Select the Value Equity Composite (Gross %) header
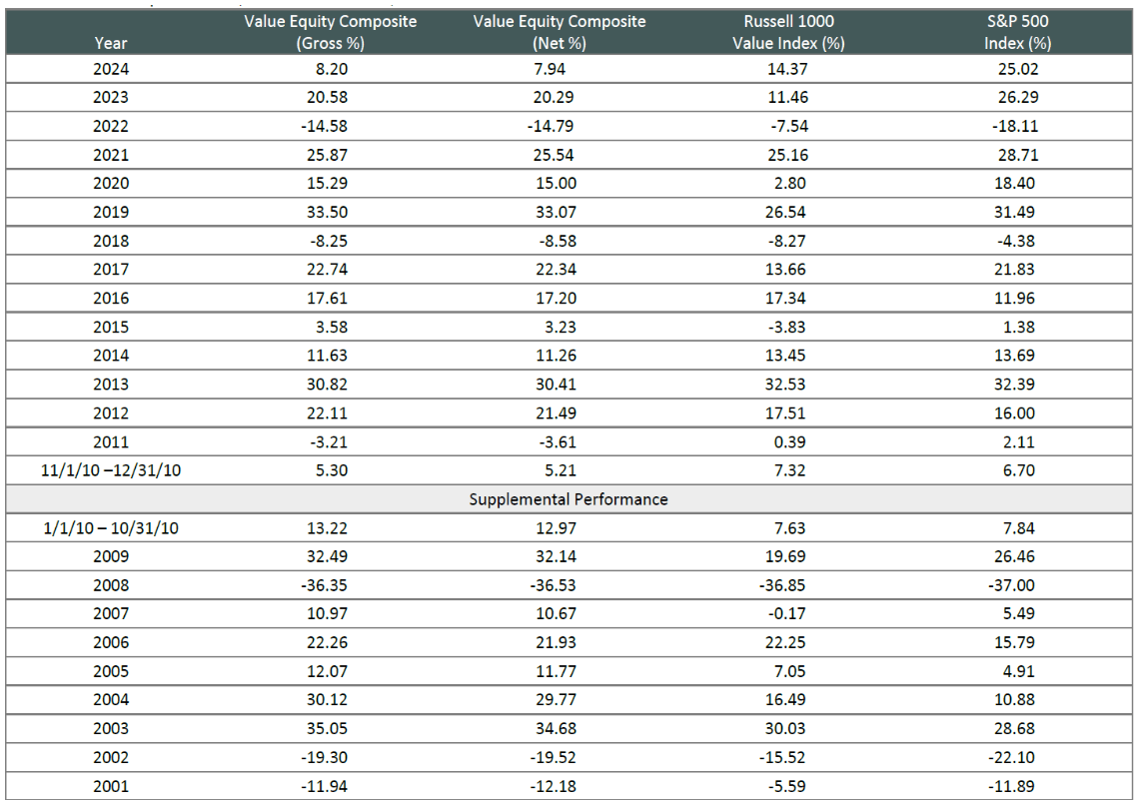The image size is (1136, 800). [331, 32]
